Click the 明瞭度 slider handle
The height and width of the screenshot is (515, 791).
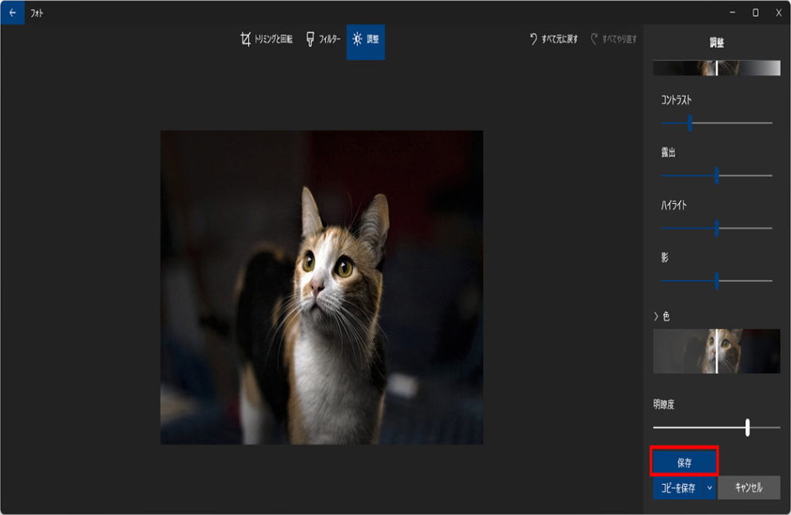coord(748,427)
